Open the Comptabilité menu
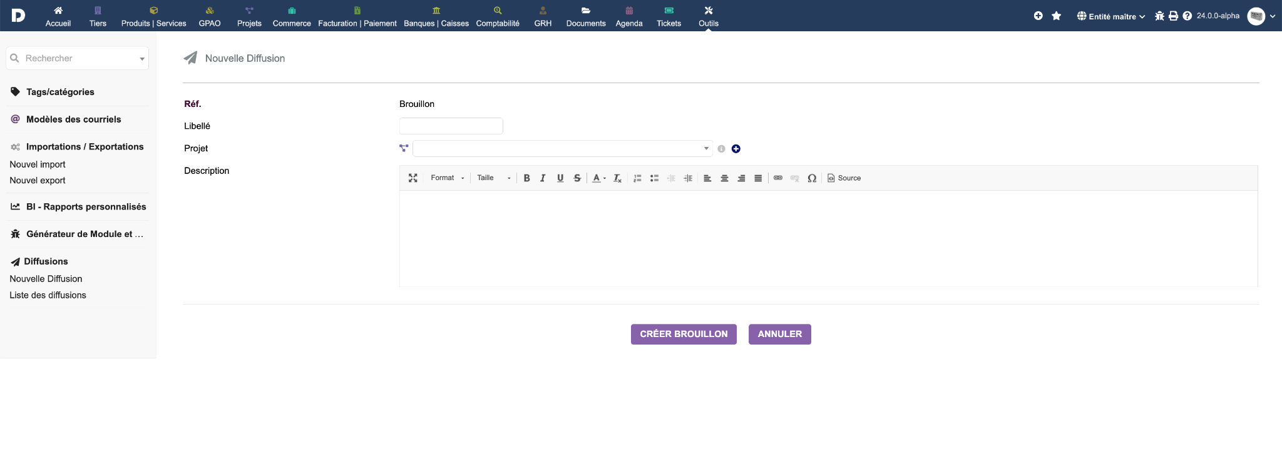 pos(498,16)
